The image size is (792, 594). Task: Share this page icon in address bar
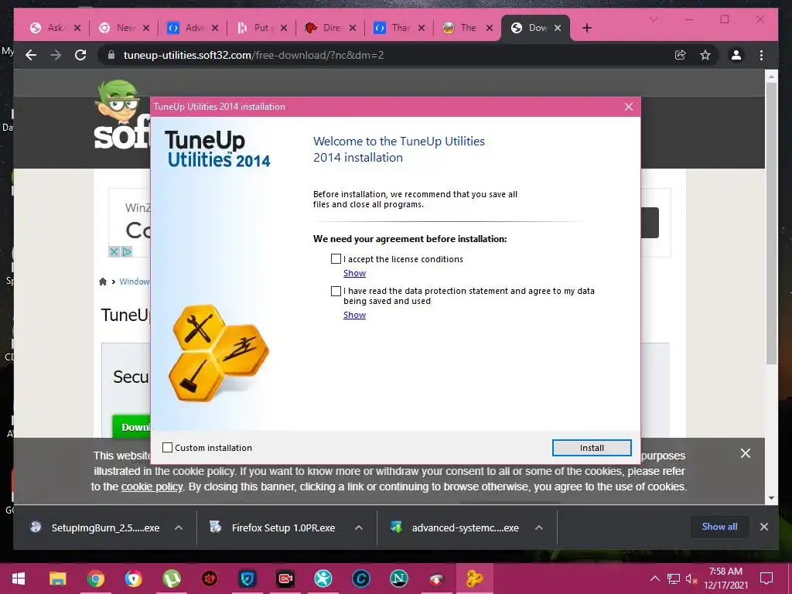click(x=681, y=55)
